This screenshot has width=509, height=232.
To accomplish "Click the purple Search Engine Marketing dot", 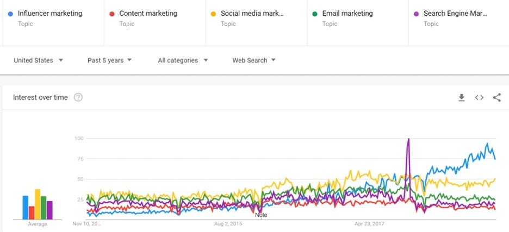I will [416, 14].
